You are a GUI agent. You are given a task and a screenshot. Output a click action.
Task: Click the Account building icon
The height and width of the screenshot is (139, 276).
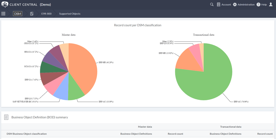pyautogui.click(x=219, y=5)
